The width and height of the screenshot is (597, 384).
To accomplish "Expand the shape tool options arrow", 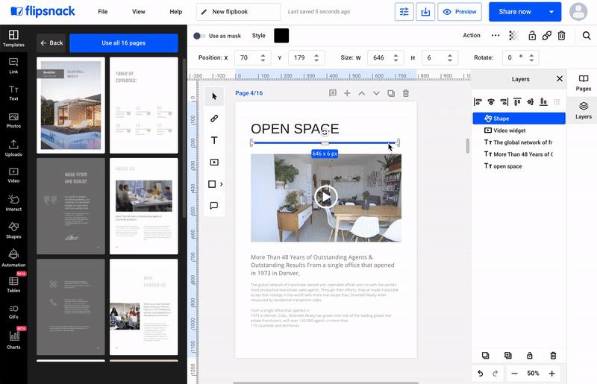I will point(221,184).
